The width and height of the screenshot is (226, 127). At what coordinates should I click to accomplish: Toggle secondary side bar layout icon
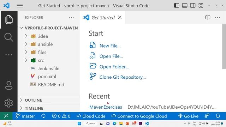click(193, 6)
